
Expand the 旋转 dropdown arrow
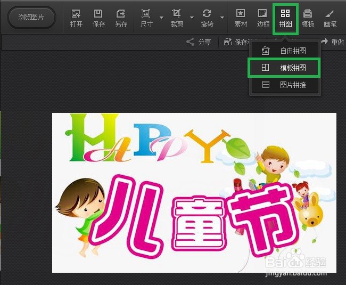[x=222, y=18]
